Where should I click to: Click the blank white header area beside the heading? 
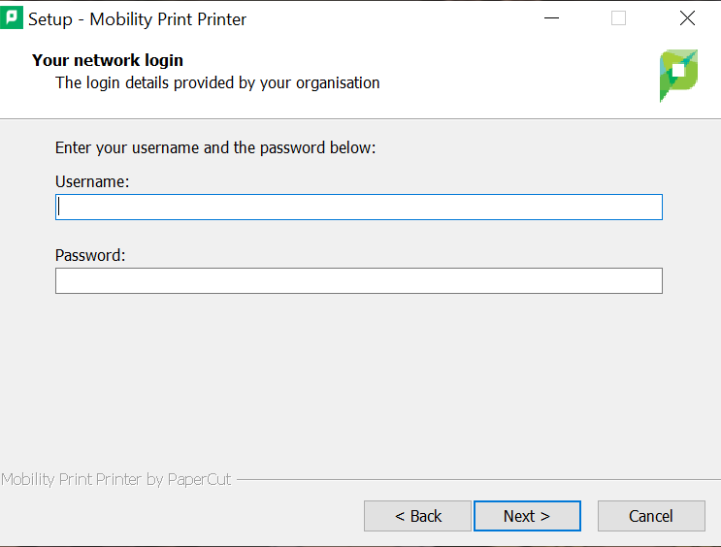(505, 73)
